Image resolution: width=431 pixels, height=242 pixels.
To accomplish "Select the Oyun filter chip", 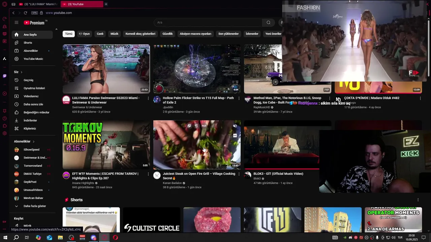I will [84, 34].
